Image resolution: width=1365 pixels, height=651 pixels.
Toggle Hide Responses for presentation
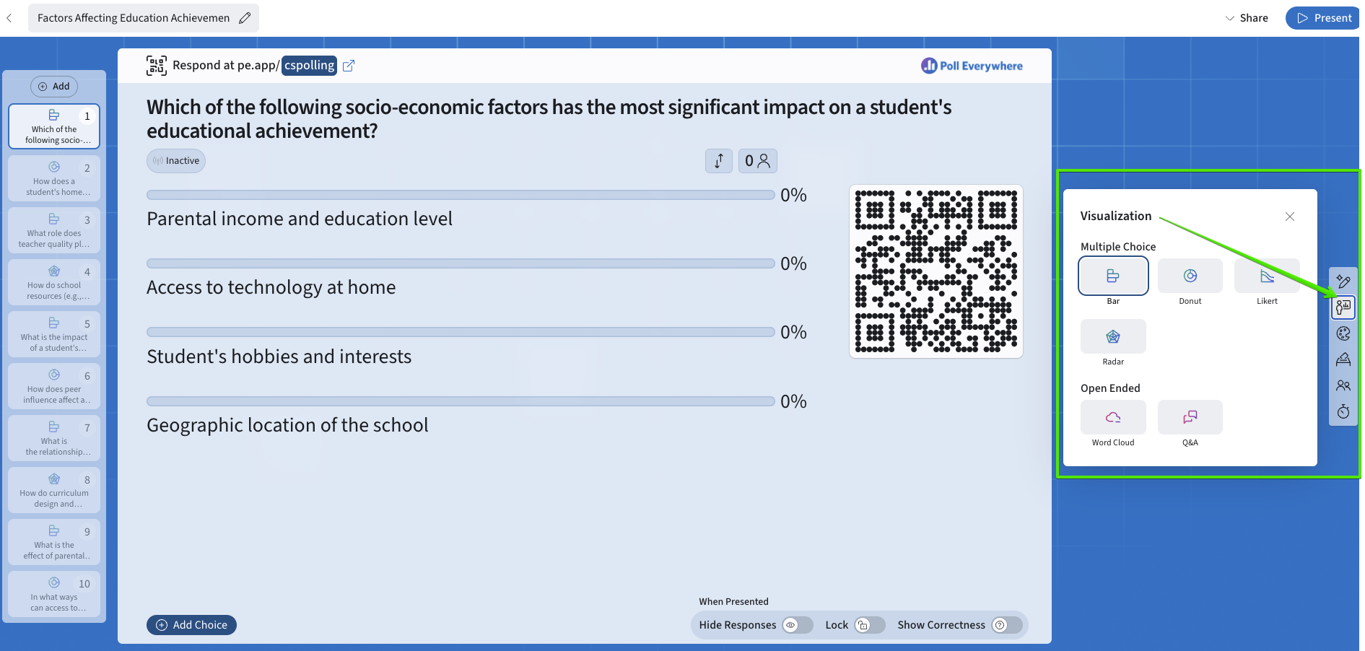pyautogui.click(x=797, y=625)
